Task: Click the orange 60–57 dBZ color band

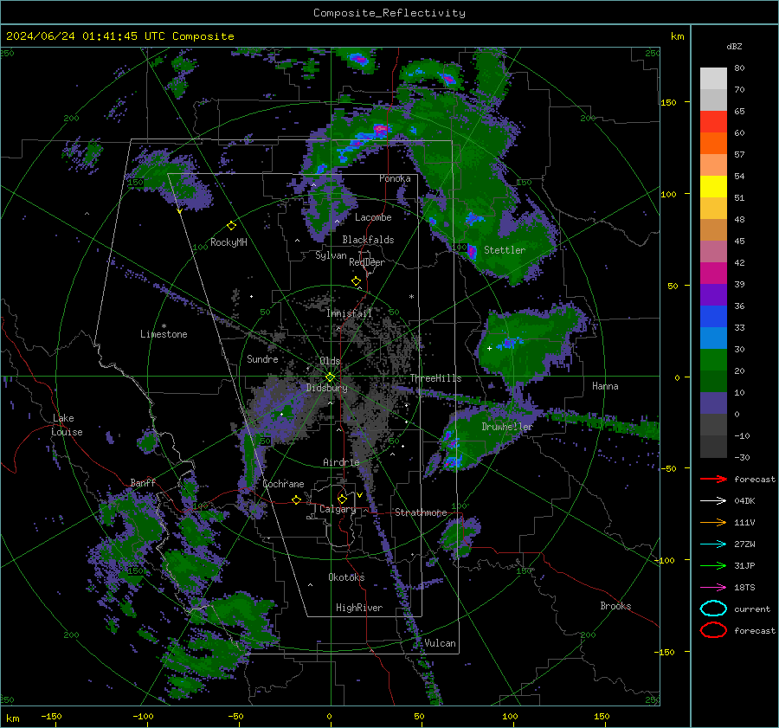Action: tap(713, 144)
